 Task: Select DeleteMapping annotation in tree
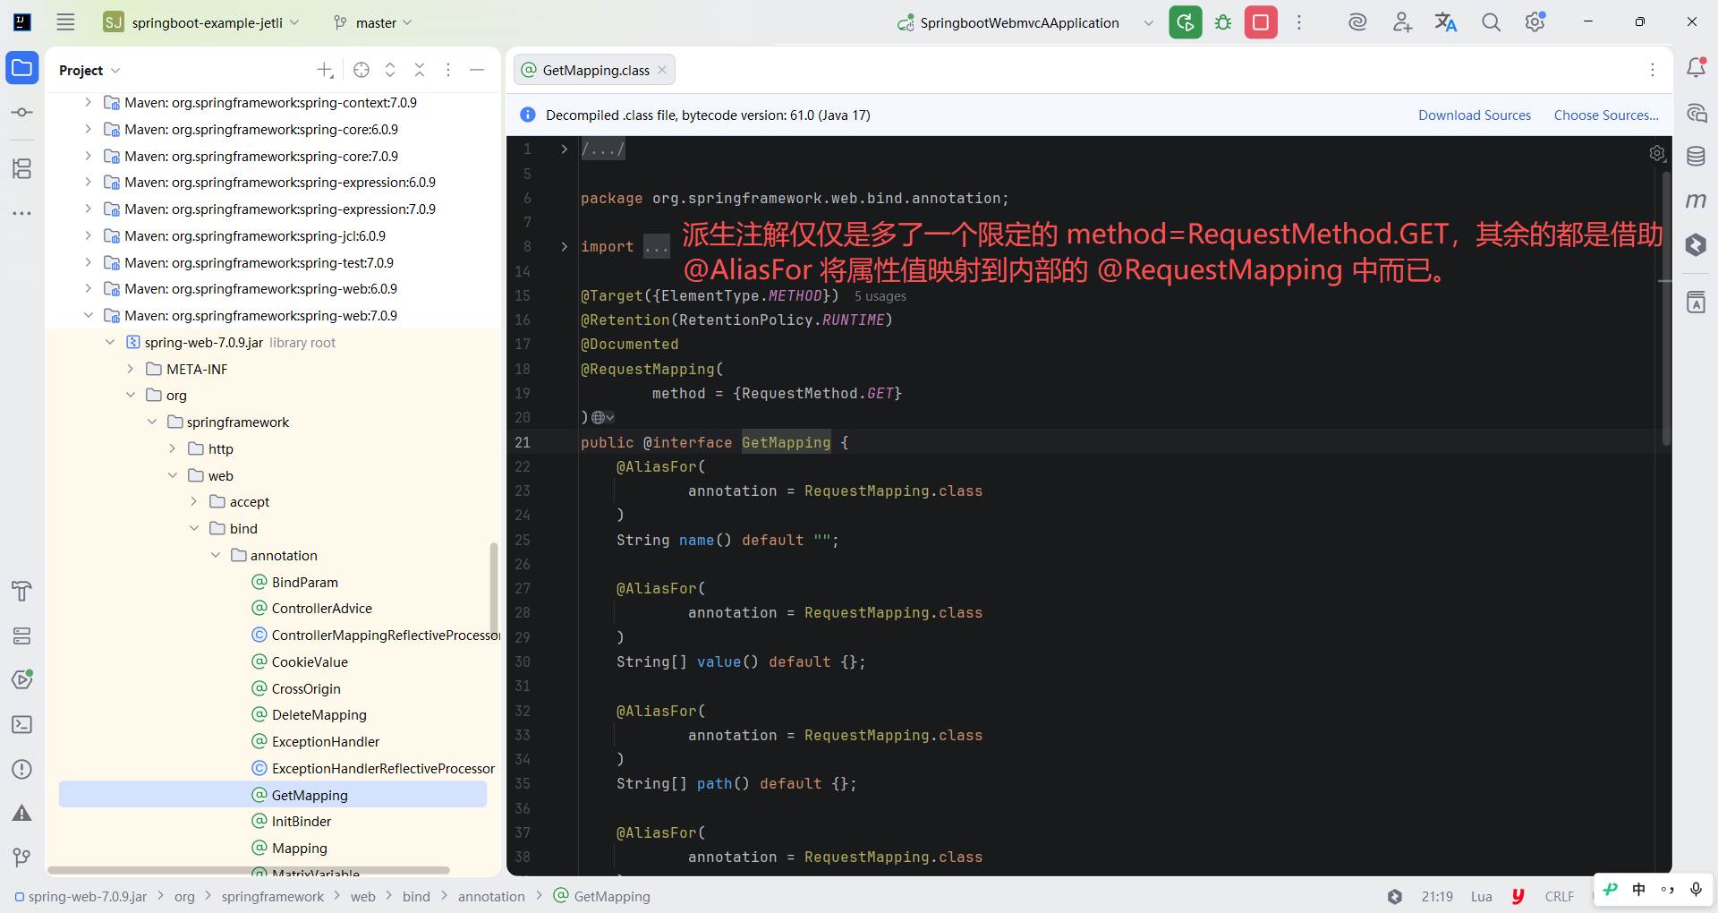pos(319,714)
